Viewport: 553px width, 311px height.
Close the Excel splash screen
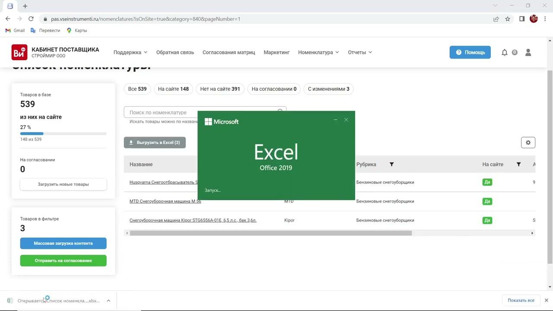click(346, 120)
